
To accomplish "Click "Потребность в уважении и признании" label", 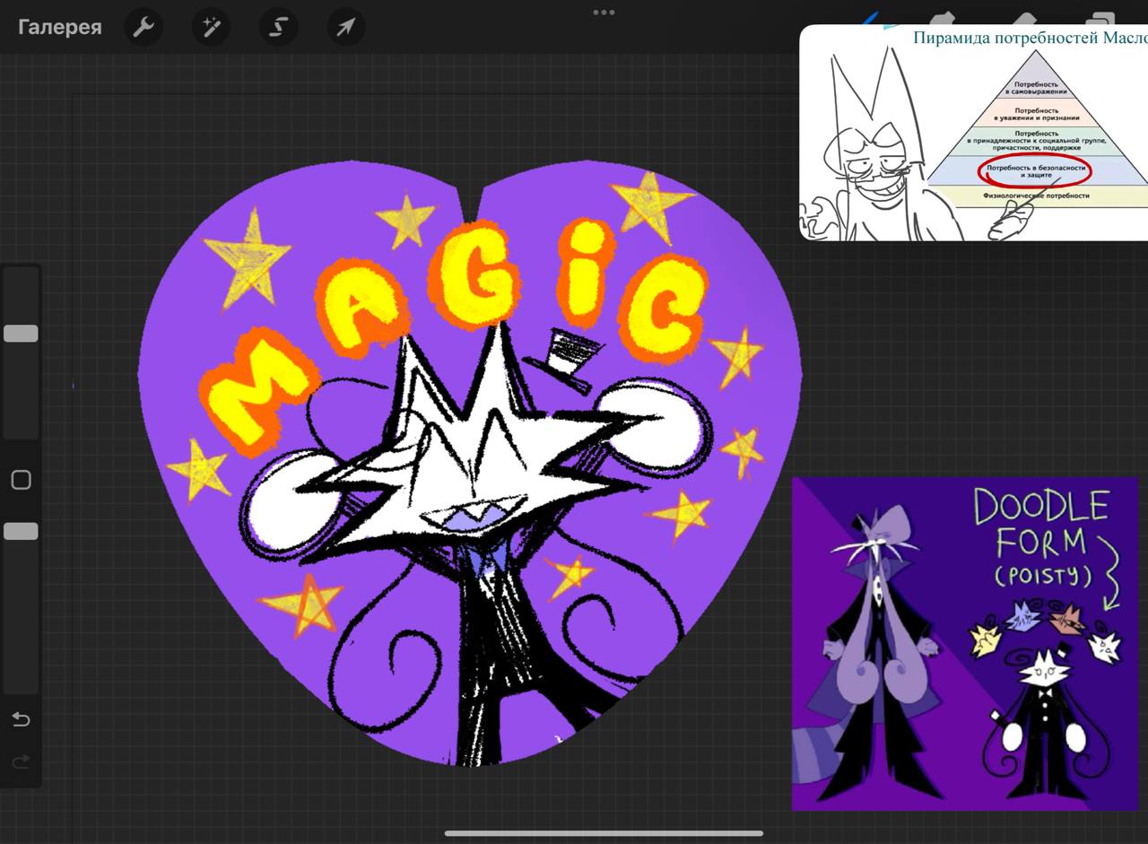I will (x=1036, y=113).
